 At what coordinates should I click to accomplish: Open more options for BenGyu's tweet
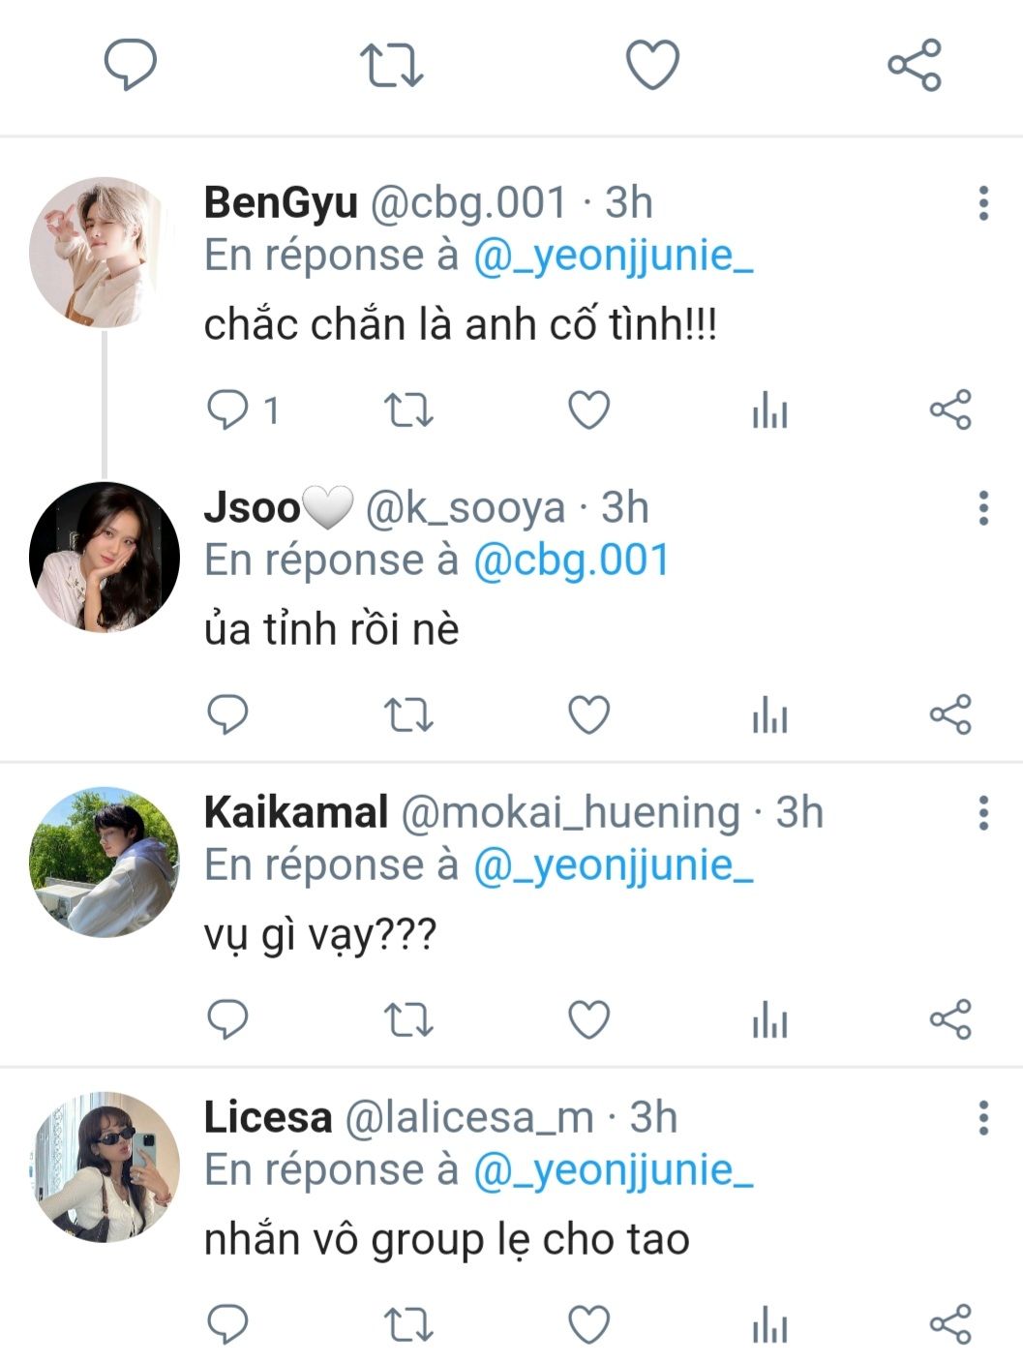pyautogui.click(x=983, y=203)
